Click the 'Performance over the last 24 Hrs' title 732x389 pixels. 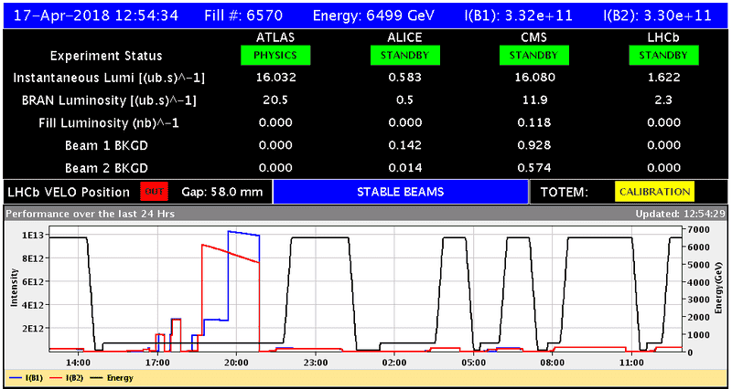click(88, 214)
